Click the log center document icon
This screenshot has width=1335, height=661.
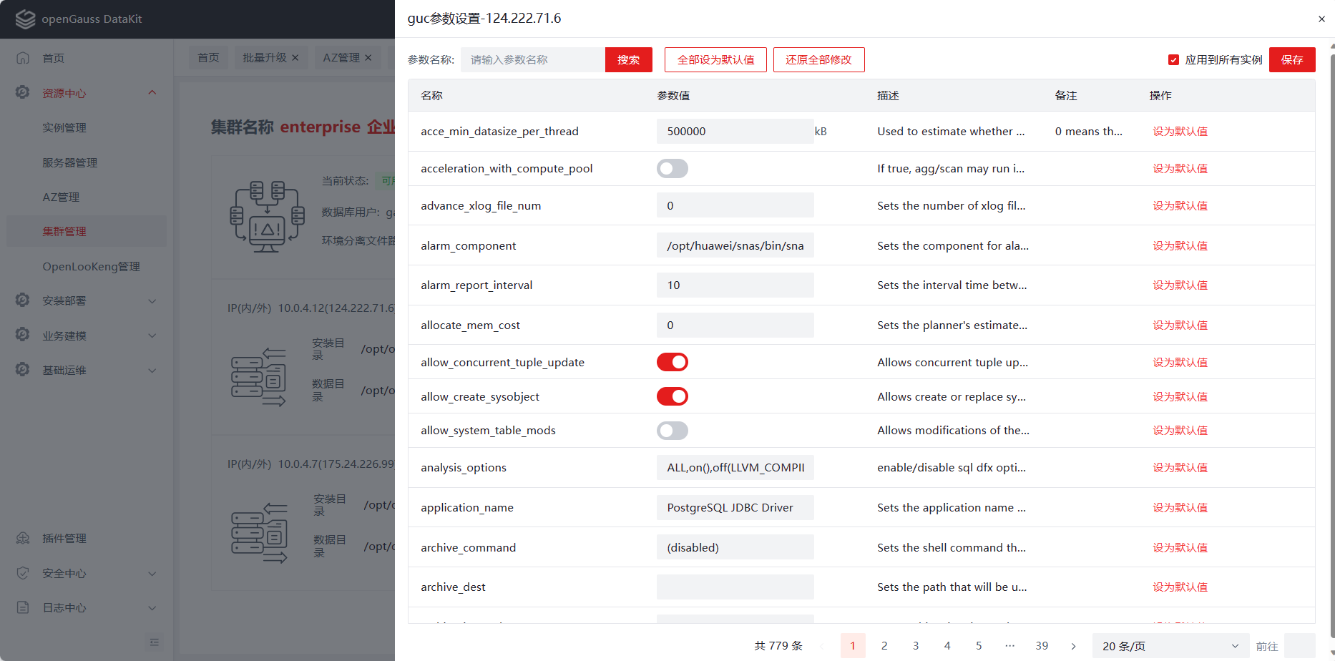(23, 607)
